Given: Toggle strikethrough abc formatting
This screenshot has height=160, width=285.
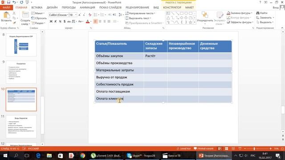Looking at the screenshot, I should tap(69, 21).
